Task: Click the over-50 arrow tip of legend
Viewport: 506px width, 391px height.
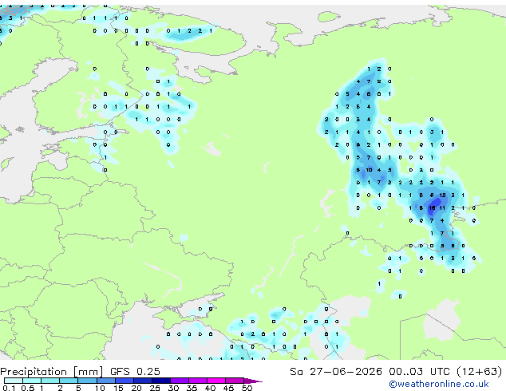Action: coord(253,381)
